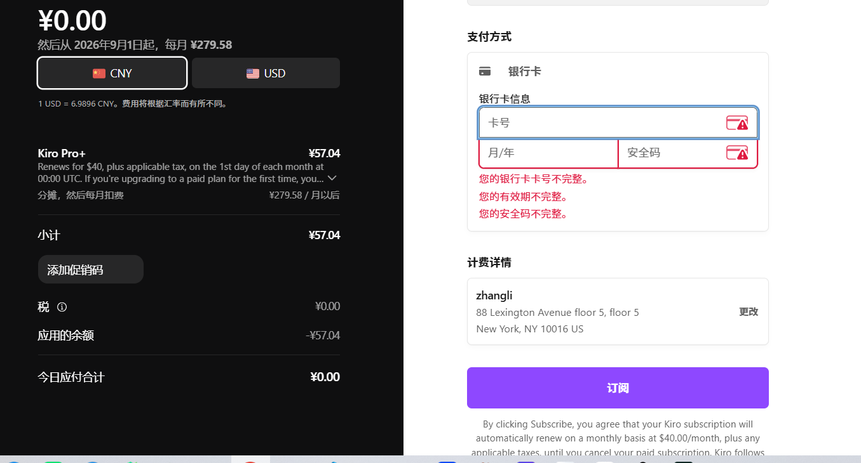861x463 pixels.
Task: Click the 应用的余额 label
Action: pyautogui.click(x=66, y=336)
